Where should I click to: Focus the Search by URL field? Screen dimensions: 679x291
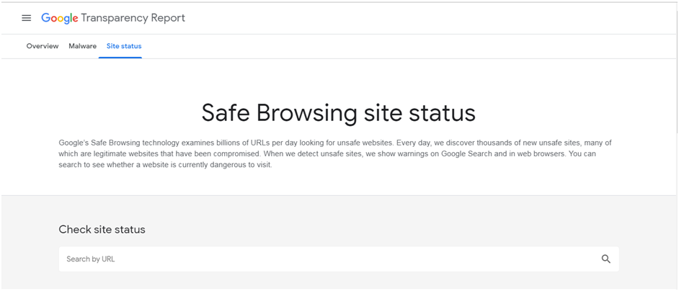[x=339, y=259]
